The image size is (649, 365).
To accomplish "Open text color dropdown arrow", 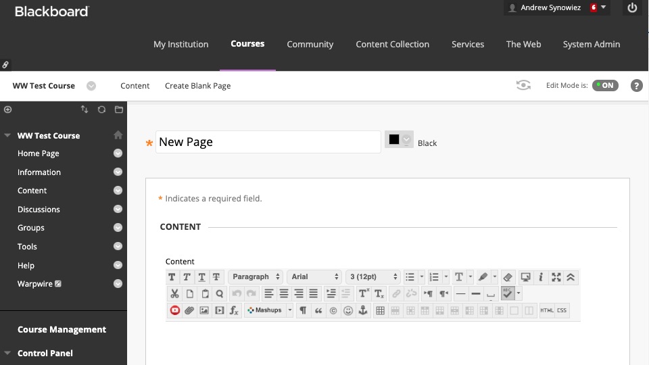I will [x=471, y=277].
